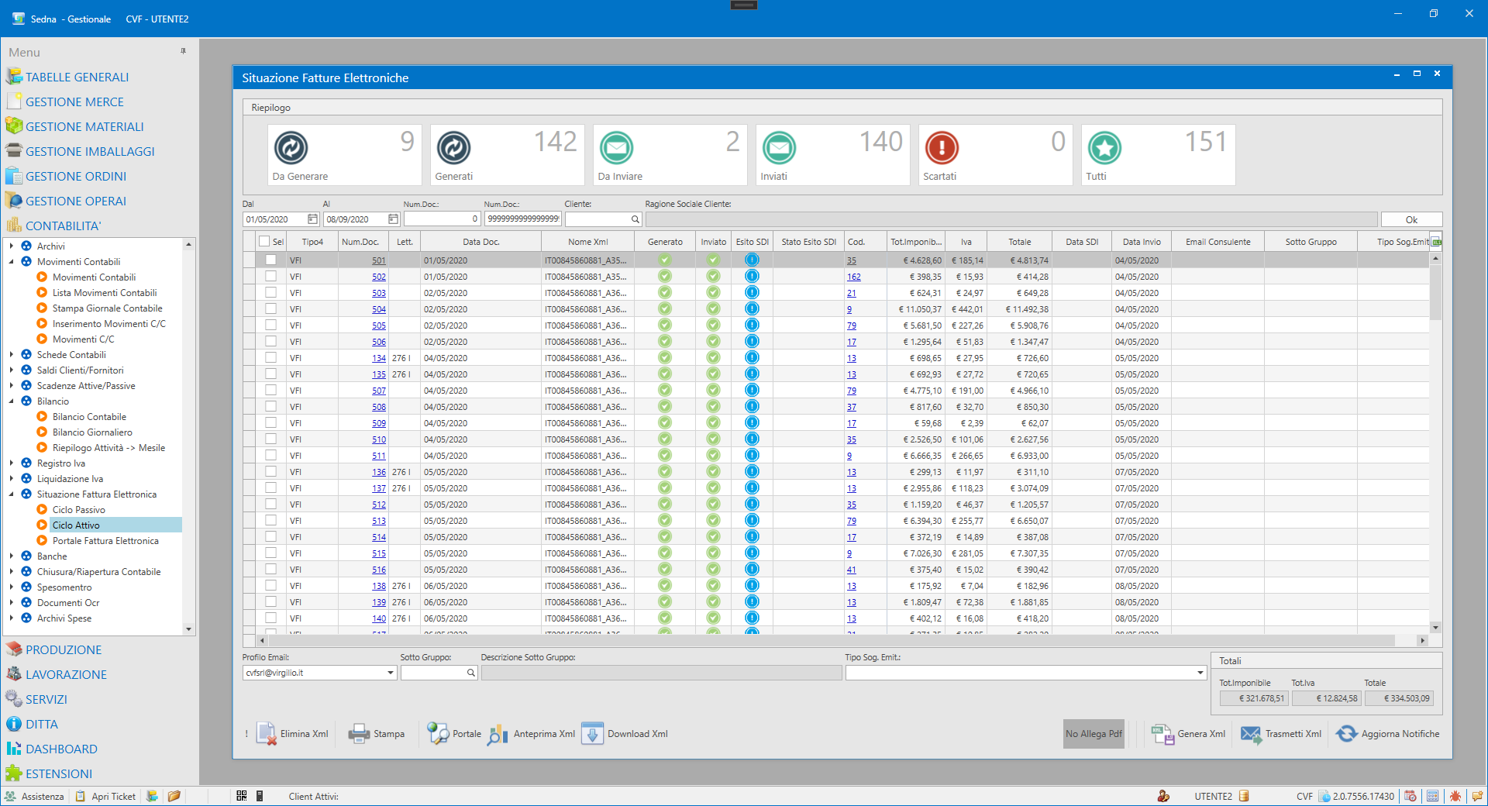Expand the Archivi tree node
Image resolution: width=1488 pixels, height=806 pixels.
[x=12, y=246]
